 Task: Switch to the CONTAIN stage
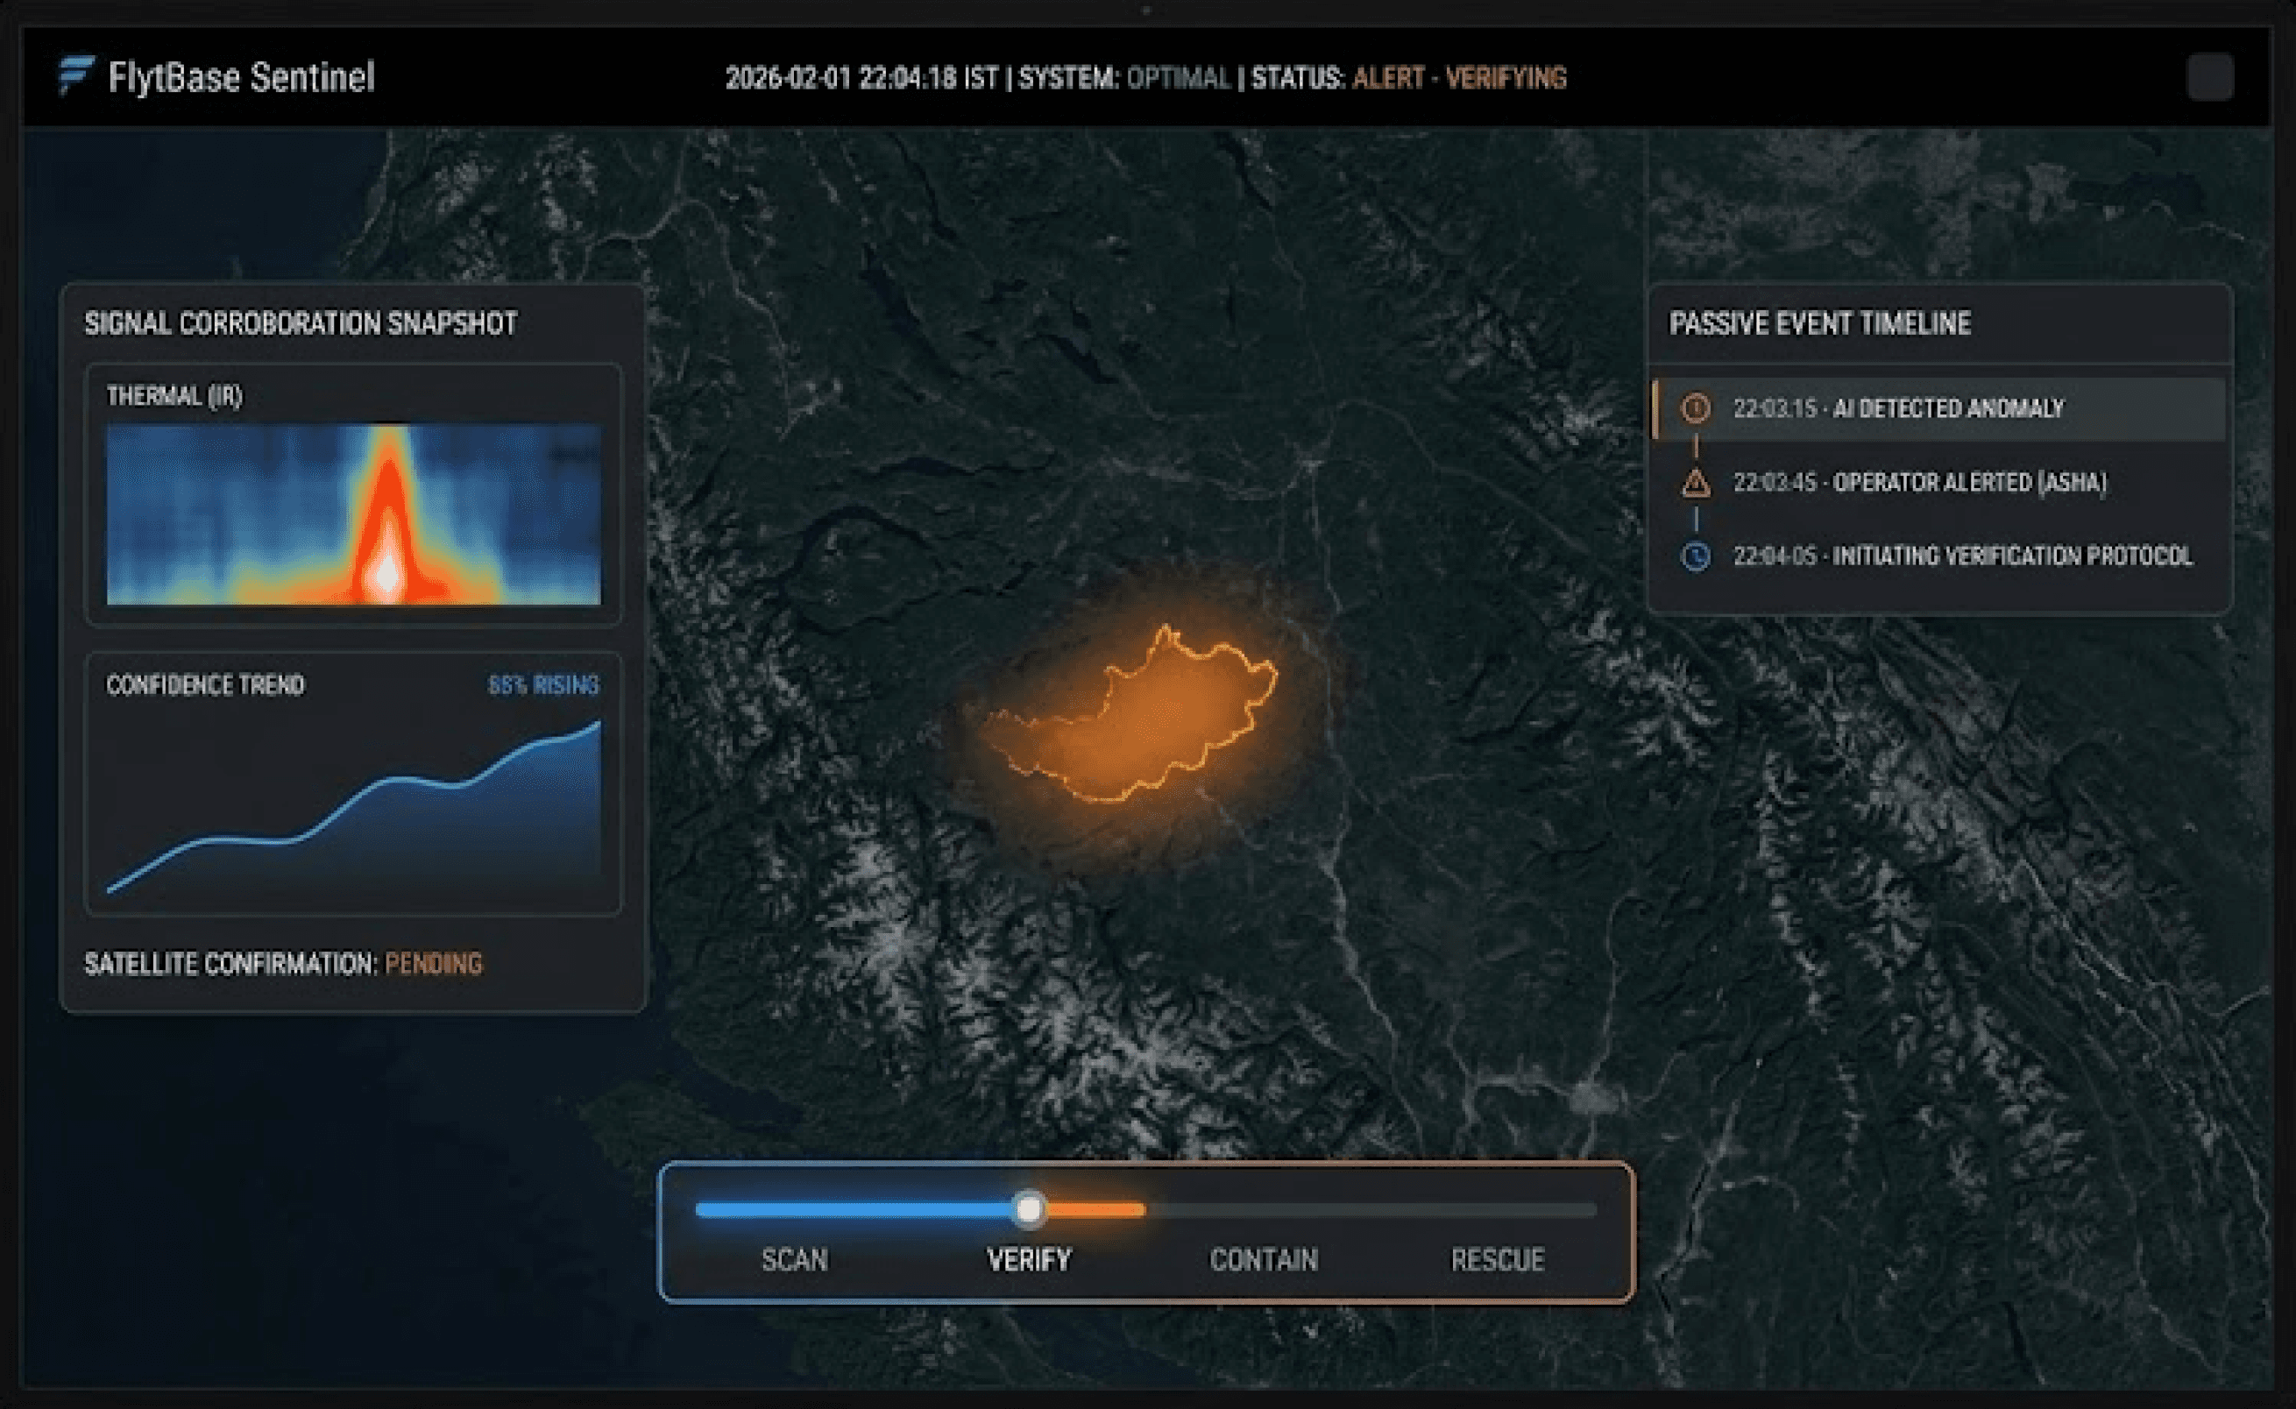coord(1264,1260)
